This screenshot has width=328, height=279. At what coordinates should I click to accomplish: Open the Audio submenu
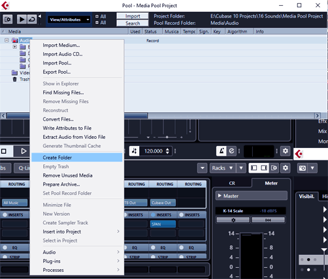coord(77,252)
